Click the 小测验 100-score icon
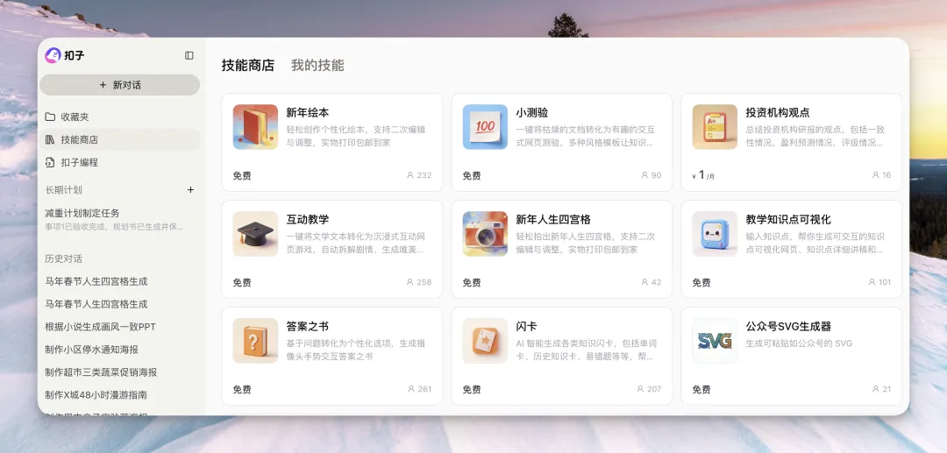The height and width of the screenshot is (453, 947). [485, 127]
